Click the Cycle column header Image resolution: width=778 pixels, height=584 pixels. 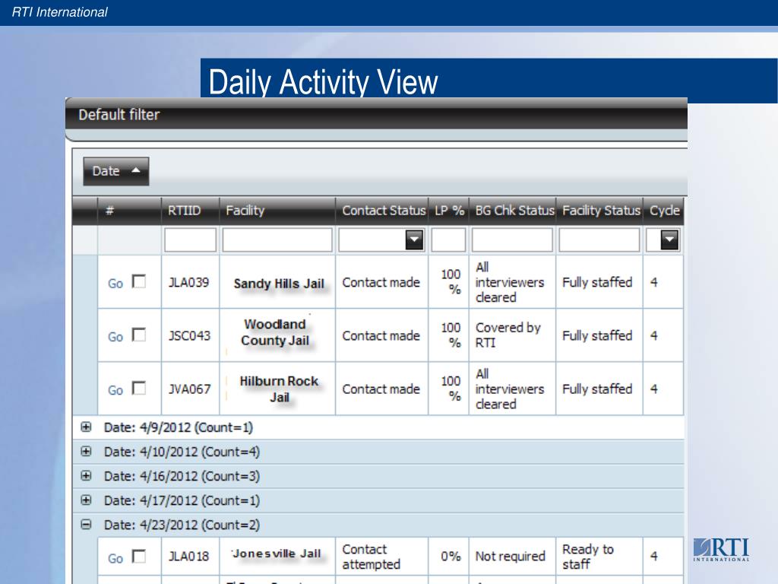pyautogui.click(x=663, y=211)
